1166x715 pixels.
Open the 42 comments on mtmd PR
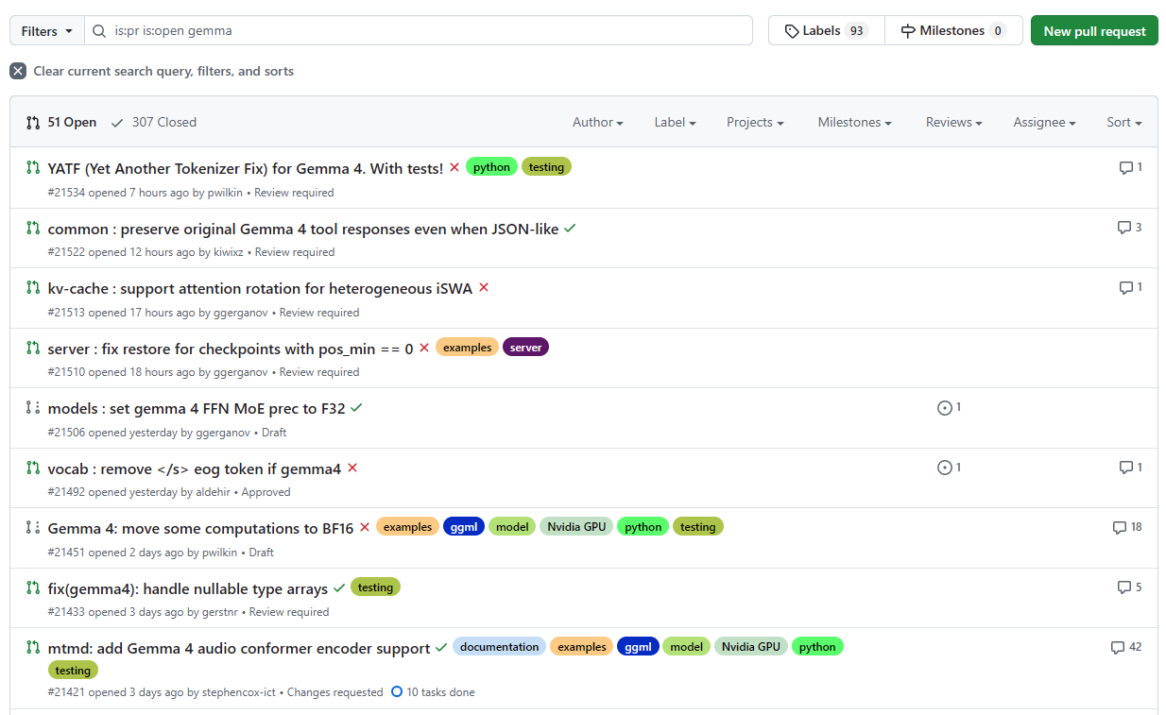point(1126,647)
